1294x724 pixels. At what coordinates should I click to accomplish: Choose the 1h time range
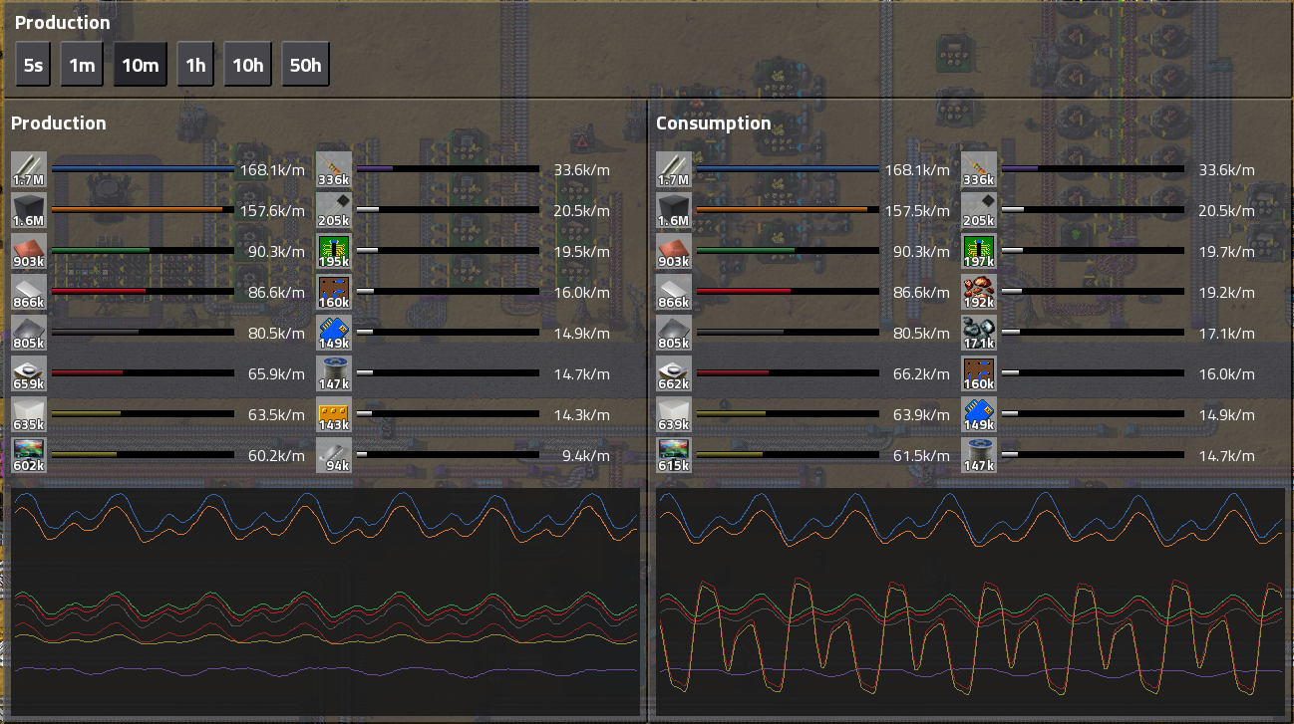(x=195, y=65)
